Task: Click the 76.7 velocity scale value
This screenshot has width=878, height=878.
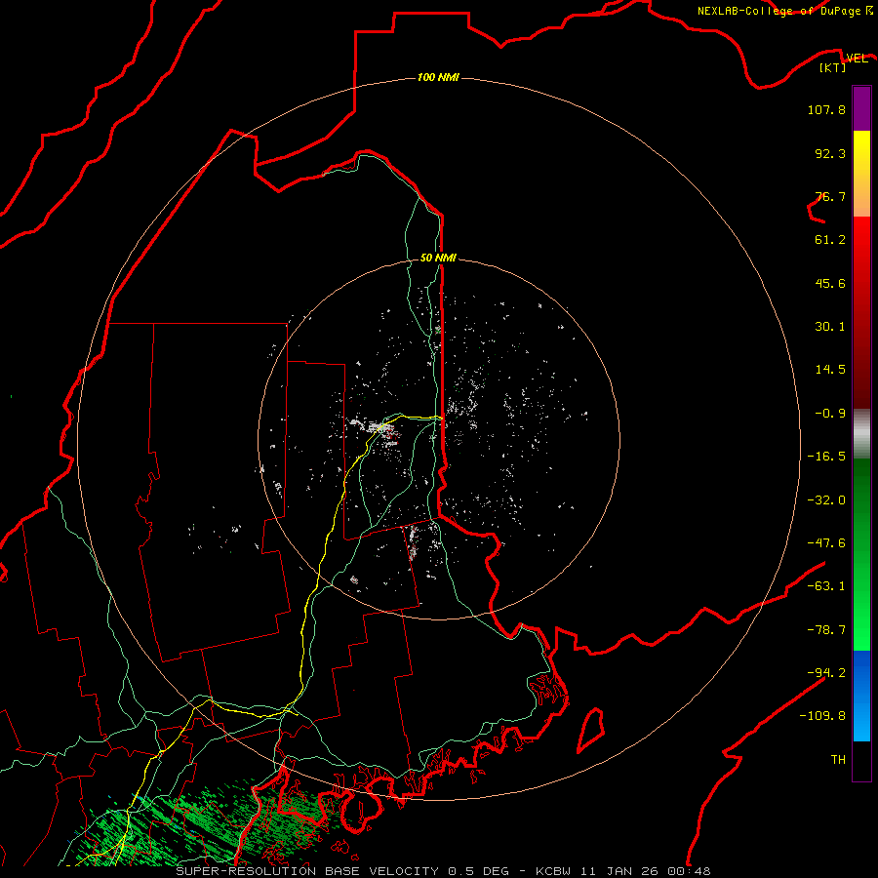Action: 830,196
